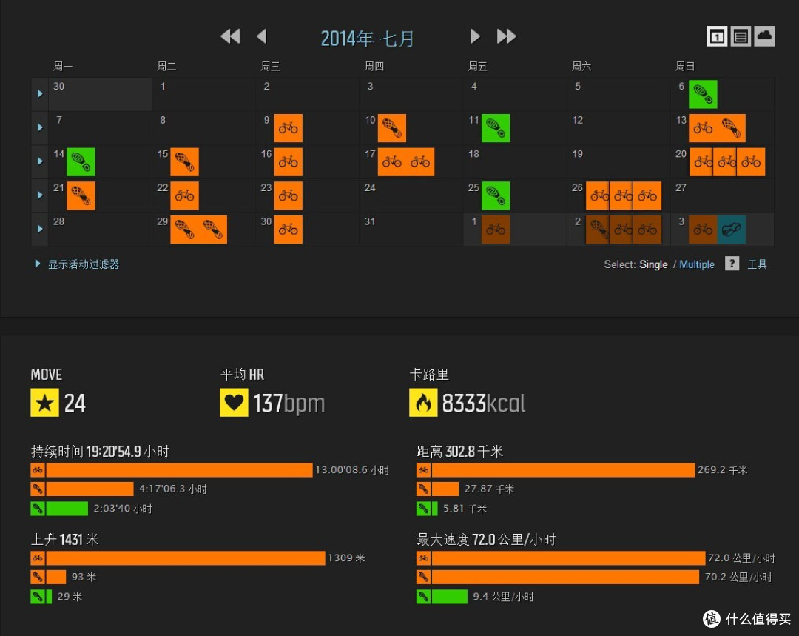Screen dimensions: 799x636
Task: Switch to the calendar month view icon
Action: coord(717,36)
